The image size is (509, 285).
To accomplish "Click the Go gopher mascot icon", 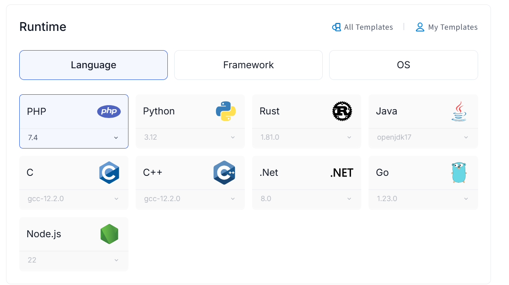I will click(x=458, y=173).
